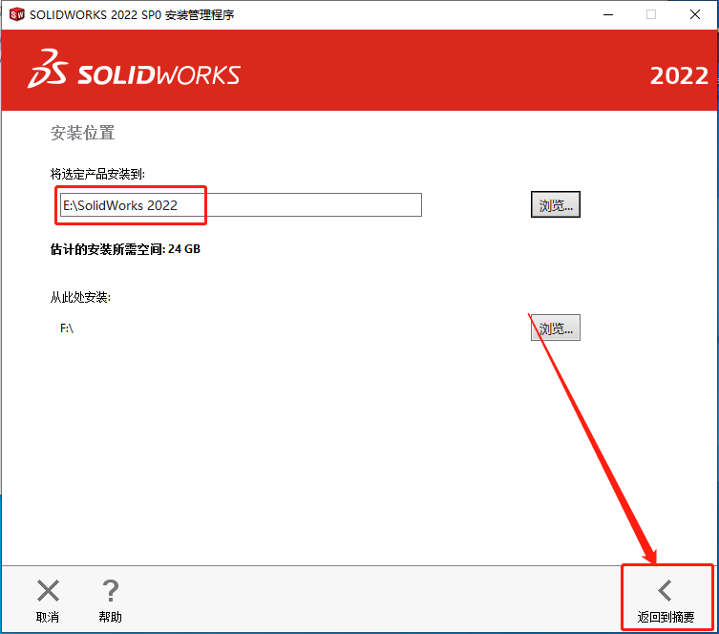Go back to summary (返回到摘要)

pos(666,600)
